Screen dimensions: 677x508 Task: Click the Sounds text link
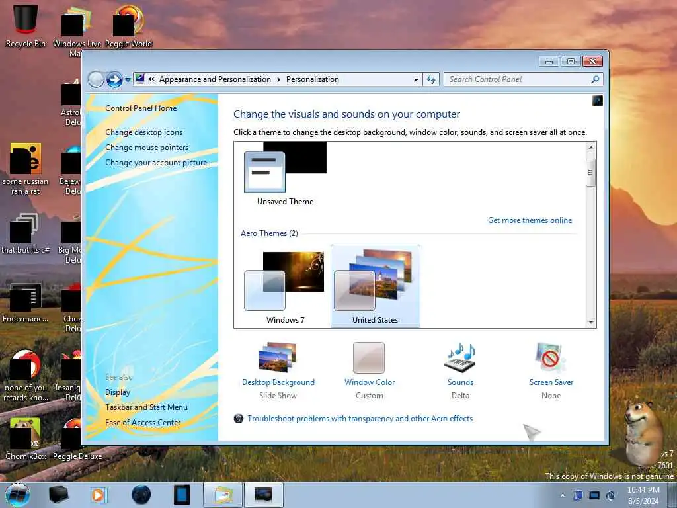(460, 382)
